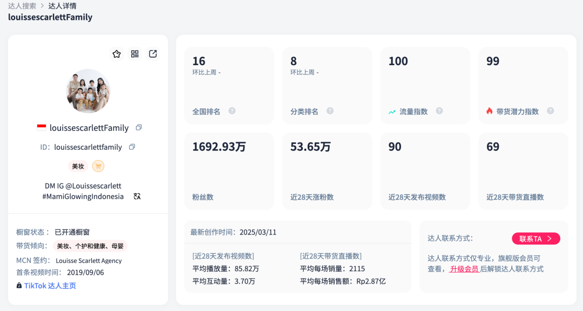Copy the ID louissescarlettfamily
The width and height of the screenshot is (583, 311).
[x=132, y=147]
